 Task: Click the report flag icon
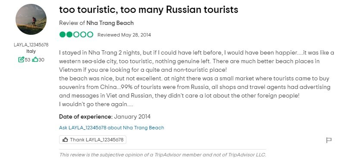(x=329, y=140)
